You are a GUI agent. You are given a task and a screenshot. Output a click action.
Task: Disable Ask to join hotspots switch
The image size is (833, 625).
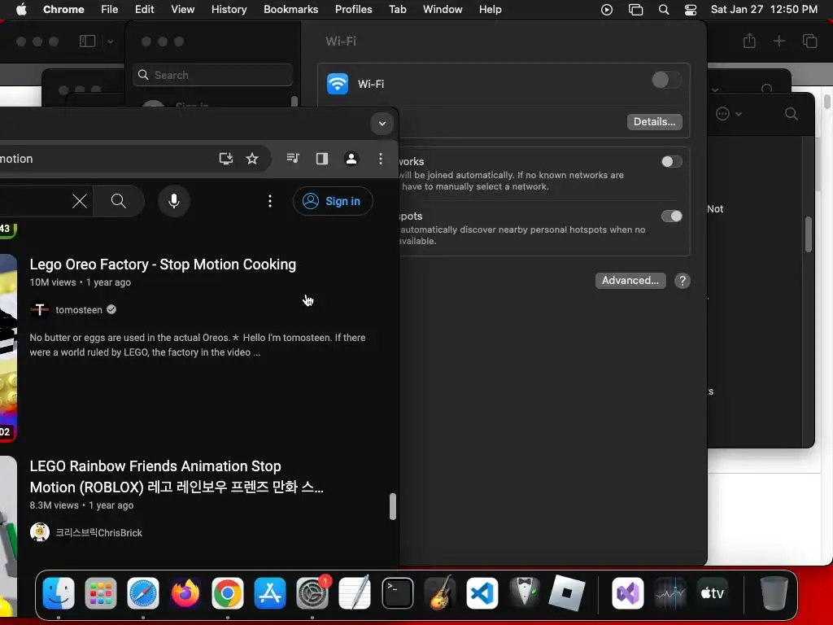[671, 216]
